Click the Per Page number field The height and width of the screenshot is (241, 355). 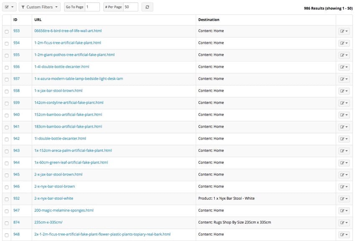point(131,7)
